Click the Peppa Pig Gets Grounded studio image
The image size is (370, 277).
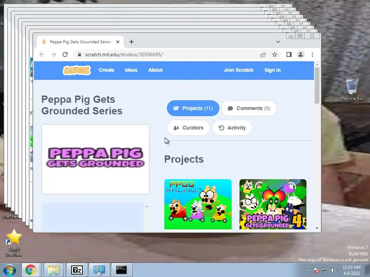[x=95, y=159]
